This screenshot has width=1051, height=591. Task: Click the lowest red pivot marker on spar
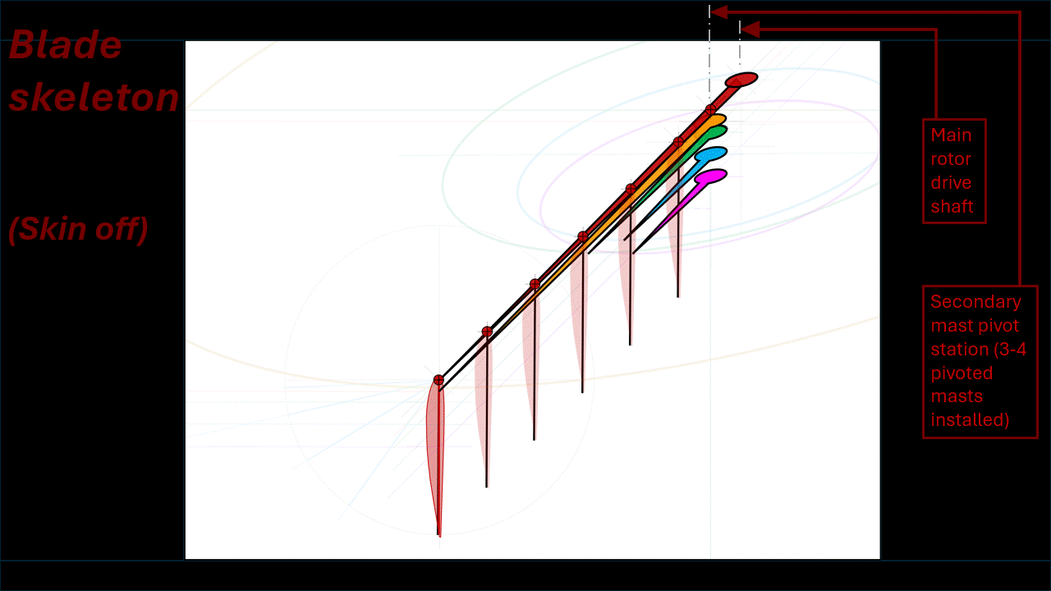[x=438, y=380]
